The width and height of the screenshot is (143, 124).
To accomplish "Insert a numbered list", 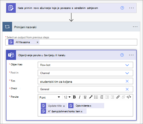I will pyautogui.click(x=102, y=97).
